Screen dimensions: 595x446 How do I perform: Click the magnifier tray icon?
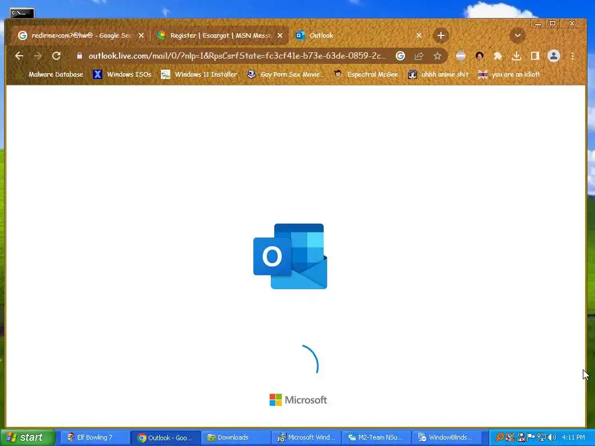click(500, 438)
